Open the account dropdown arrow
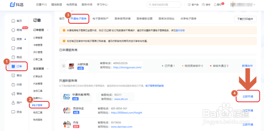Screen dimensions: 264x131 [254, 5]
